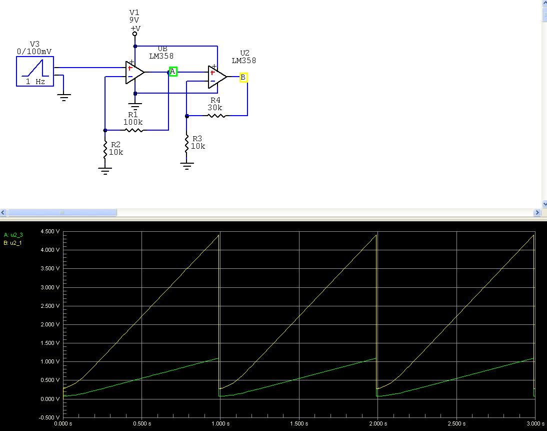Click the "0.000 V" y-axis label
547x431 pixels.
(50, 399)
